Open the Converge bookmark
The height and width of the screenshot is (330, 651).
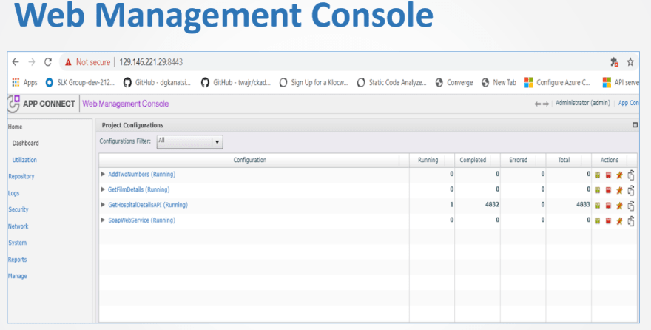(454, 82)
